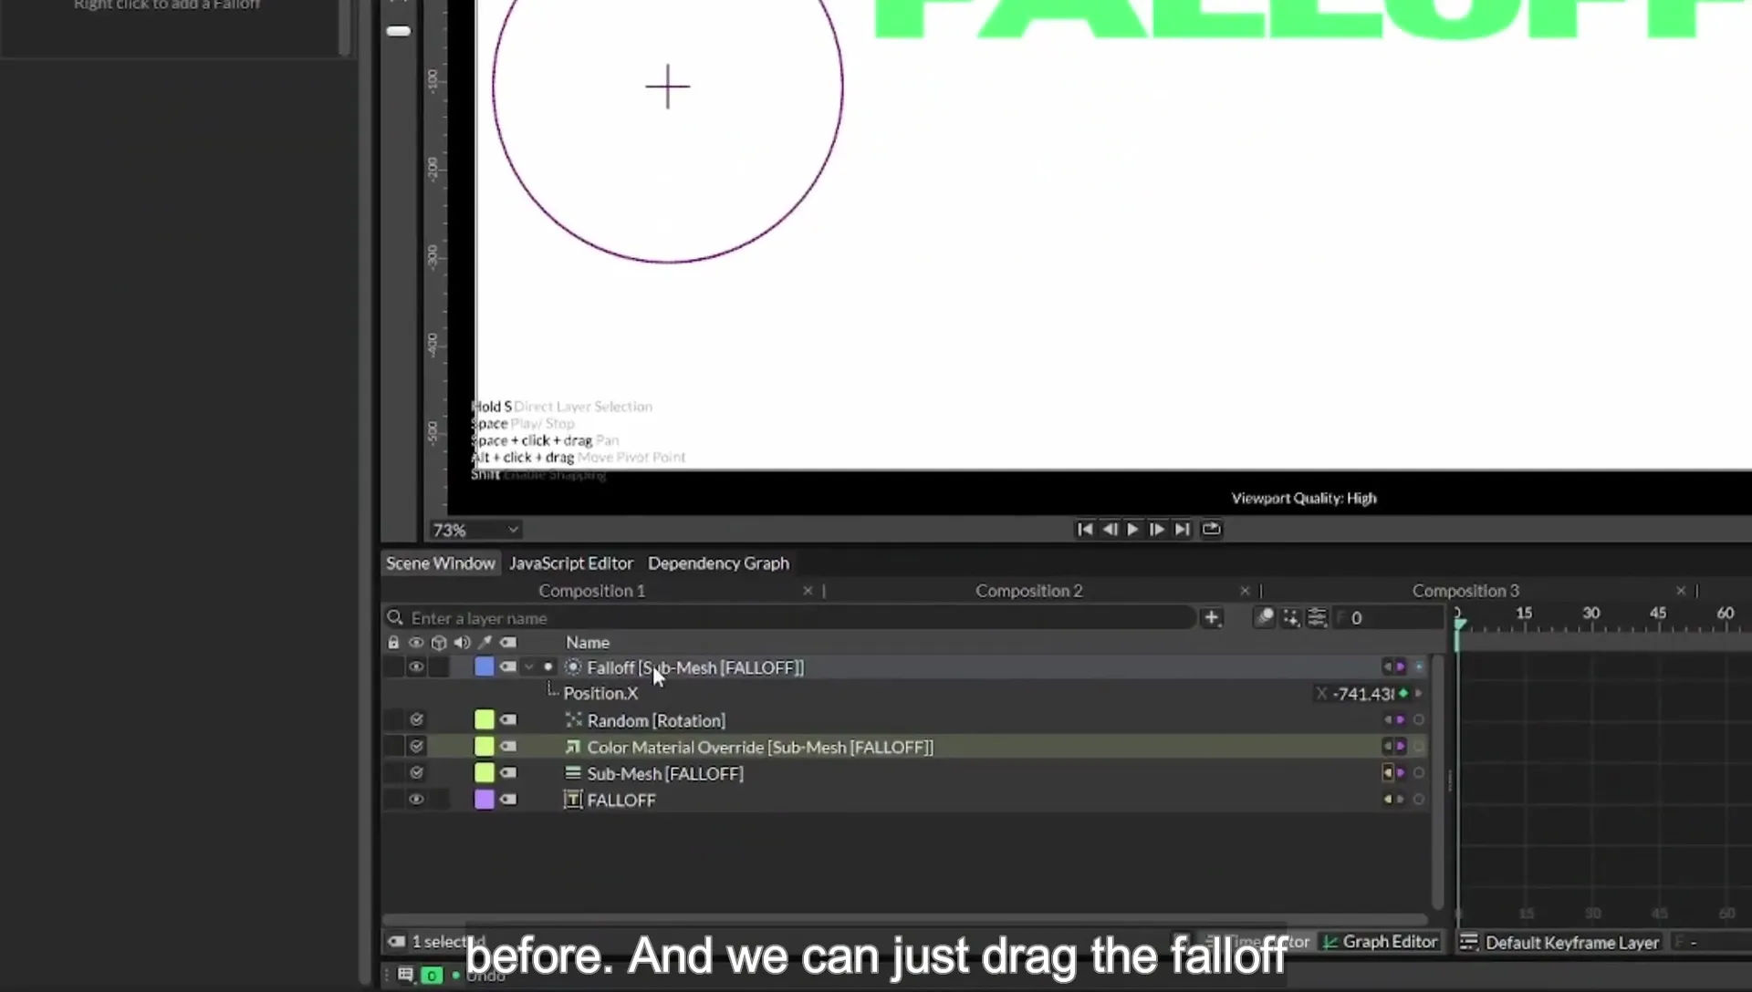This screenshot has height=992, width=1752.
Task: Disable the Color Material Override checkmark
Action: click(x=416, y=747)
